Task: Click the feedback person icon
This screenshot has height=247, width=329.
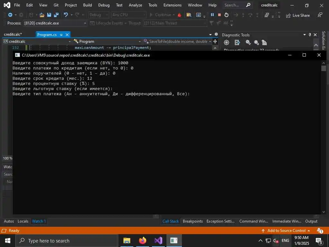Action: (320, 15)
